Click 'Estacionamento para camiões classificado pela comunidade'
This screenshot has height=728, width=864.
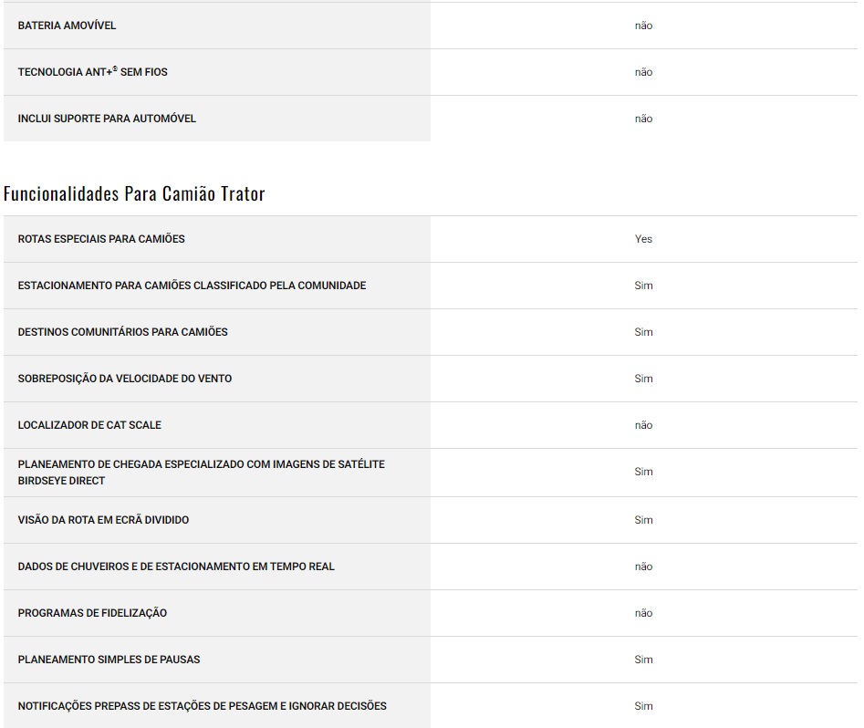click(x=192, y=286)
